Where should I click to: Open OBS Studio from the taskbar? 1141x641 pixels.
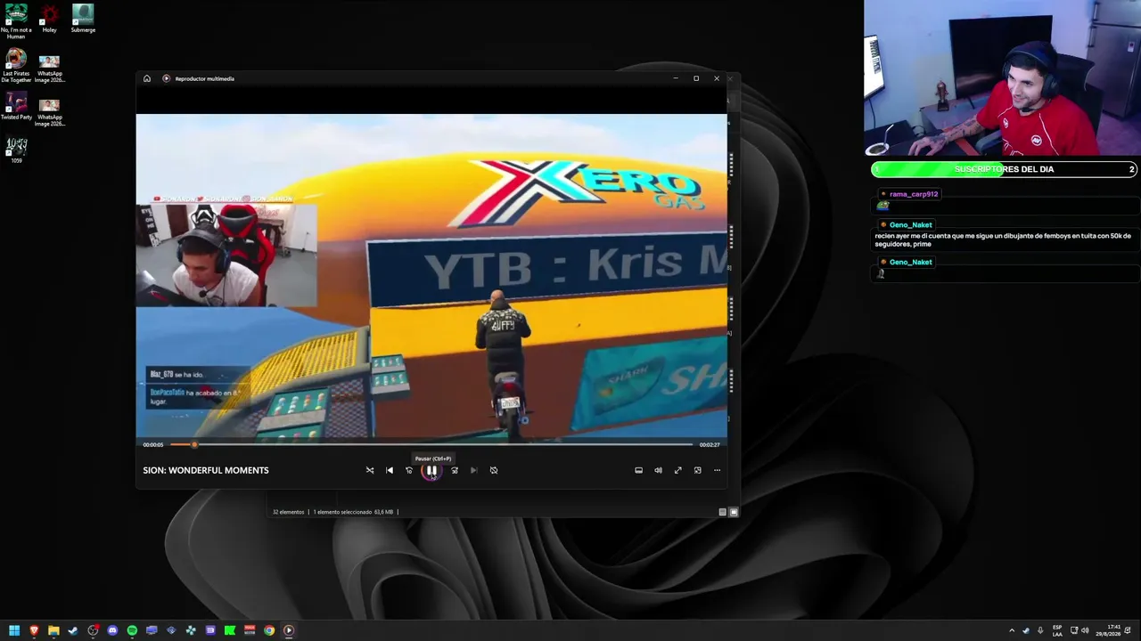pyautogui.click(x=93, y=630)
